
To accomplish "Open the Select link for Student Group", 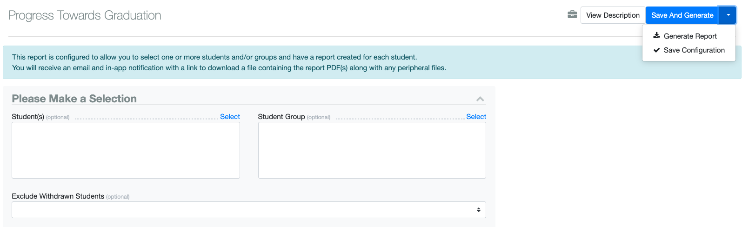I will (476, 117).
